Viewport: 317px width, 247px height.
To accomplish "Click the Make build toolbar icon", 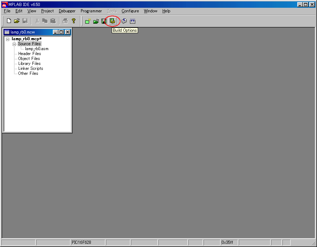I will pyautogui.click(x=124, y=21).
